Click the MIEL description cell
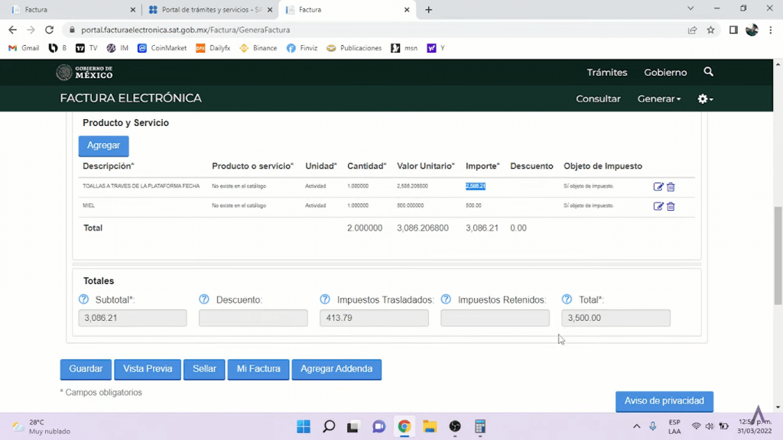Viewport: 783px width, 440px height. [89, 205]
